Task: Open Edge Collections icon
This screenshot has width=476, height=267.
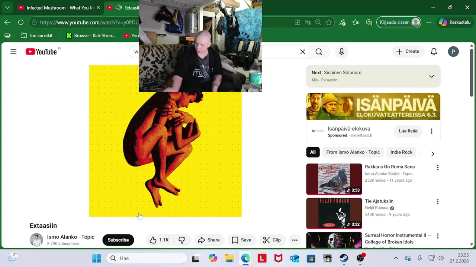Action: click(x=369, y=22)
